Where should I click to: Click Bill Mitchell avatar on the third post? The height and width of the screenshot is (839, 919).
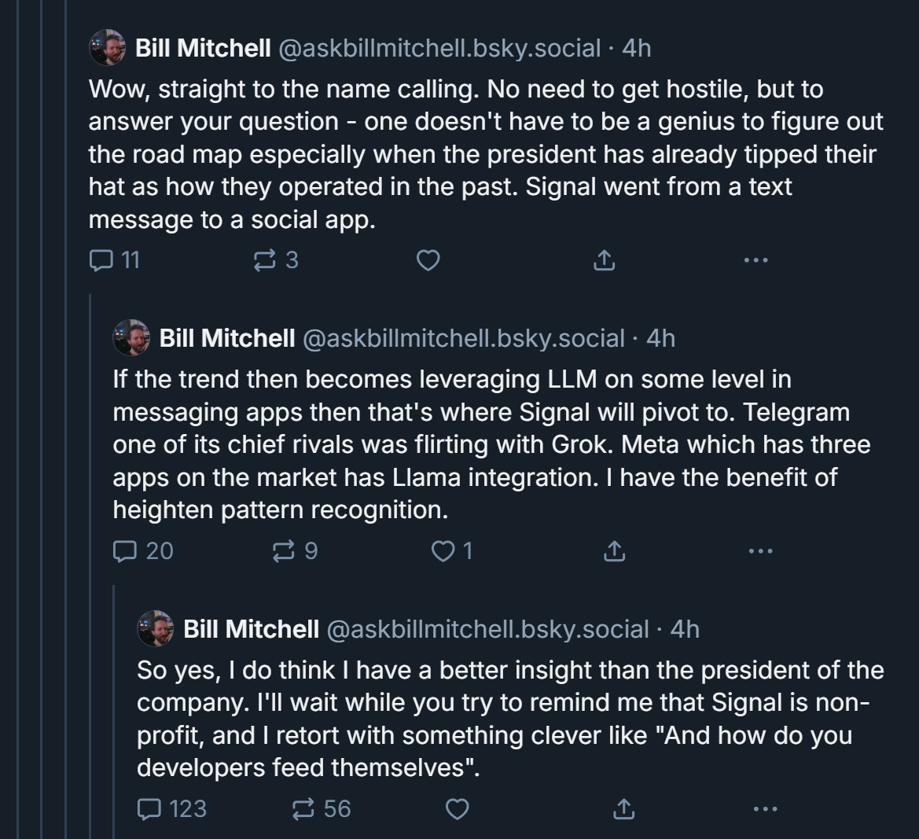point(155,628)
